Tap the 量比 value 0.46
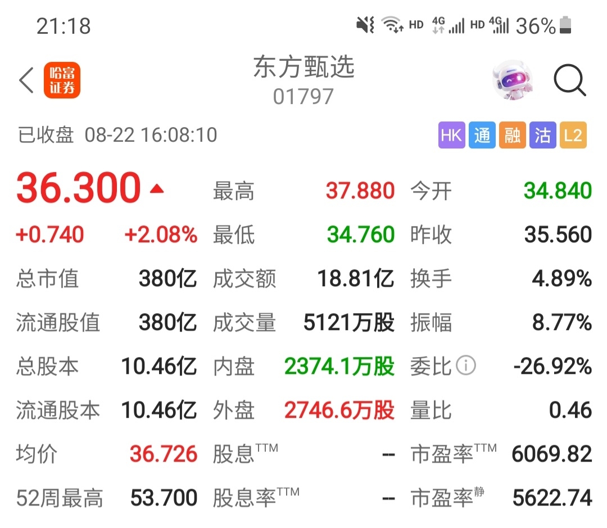The width and height of the screenshot is (607, 528). pyautogui.click(x=570, y=410)
